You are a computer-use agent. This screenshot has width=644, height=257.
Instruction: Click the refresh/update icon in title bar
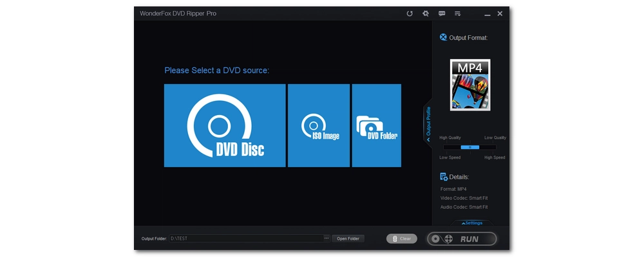point(410,13)
